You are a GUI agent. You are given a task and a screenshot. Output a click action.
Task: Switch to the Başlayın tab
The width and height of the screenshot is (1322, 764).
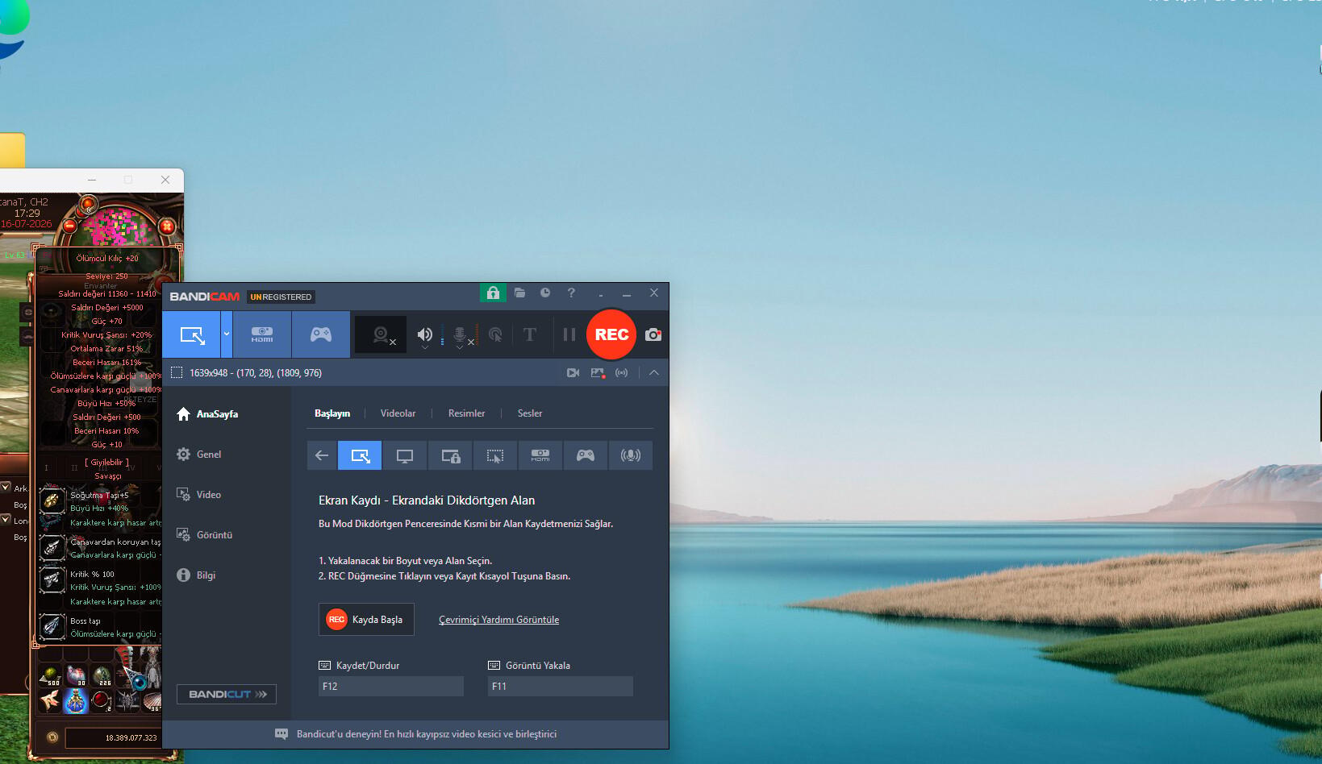click(332, 413)
